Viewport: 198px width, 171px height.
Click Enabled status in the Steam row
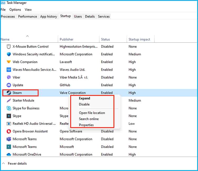(107, 93)
